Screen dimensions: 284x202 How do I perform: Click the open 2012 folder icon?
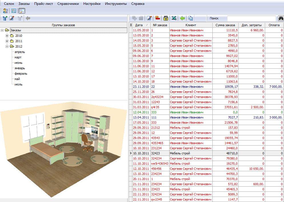12,46
